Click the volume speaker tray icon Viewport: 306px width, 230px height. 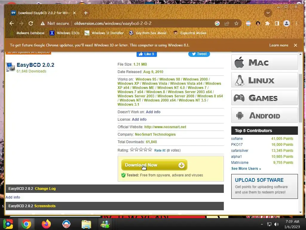tap(276, 224)
